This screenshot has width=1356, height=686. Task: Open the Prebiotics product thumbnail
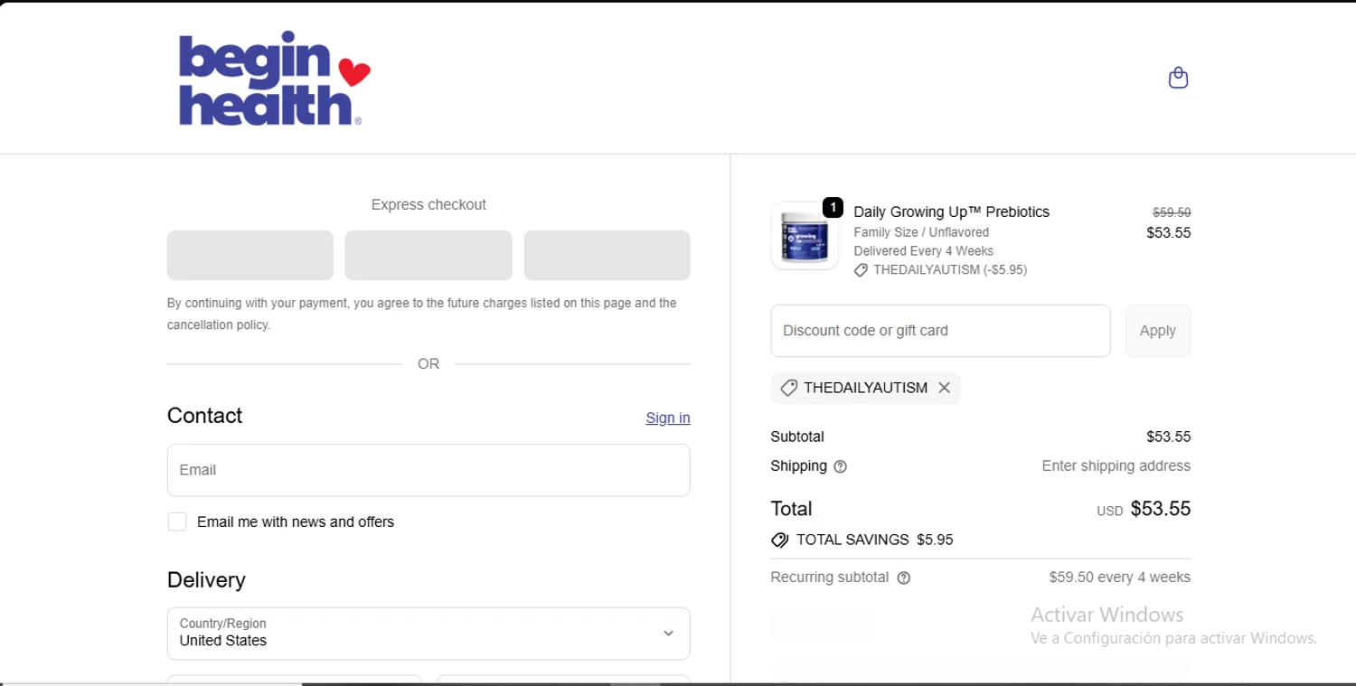[805, 236]
